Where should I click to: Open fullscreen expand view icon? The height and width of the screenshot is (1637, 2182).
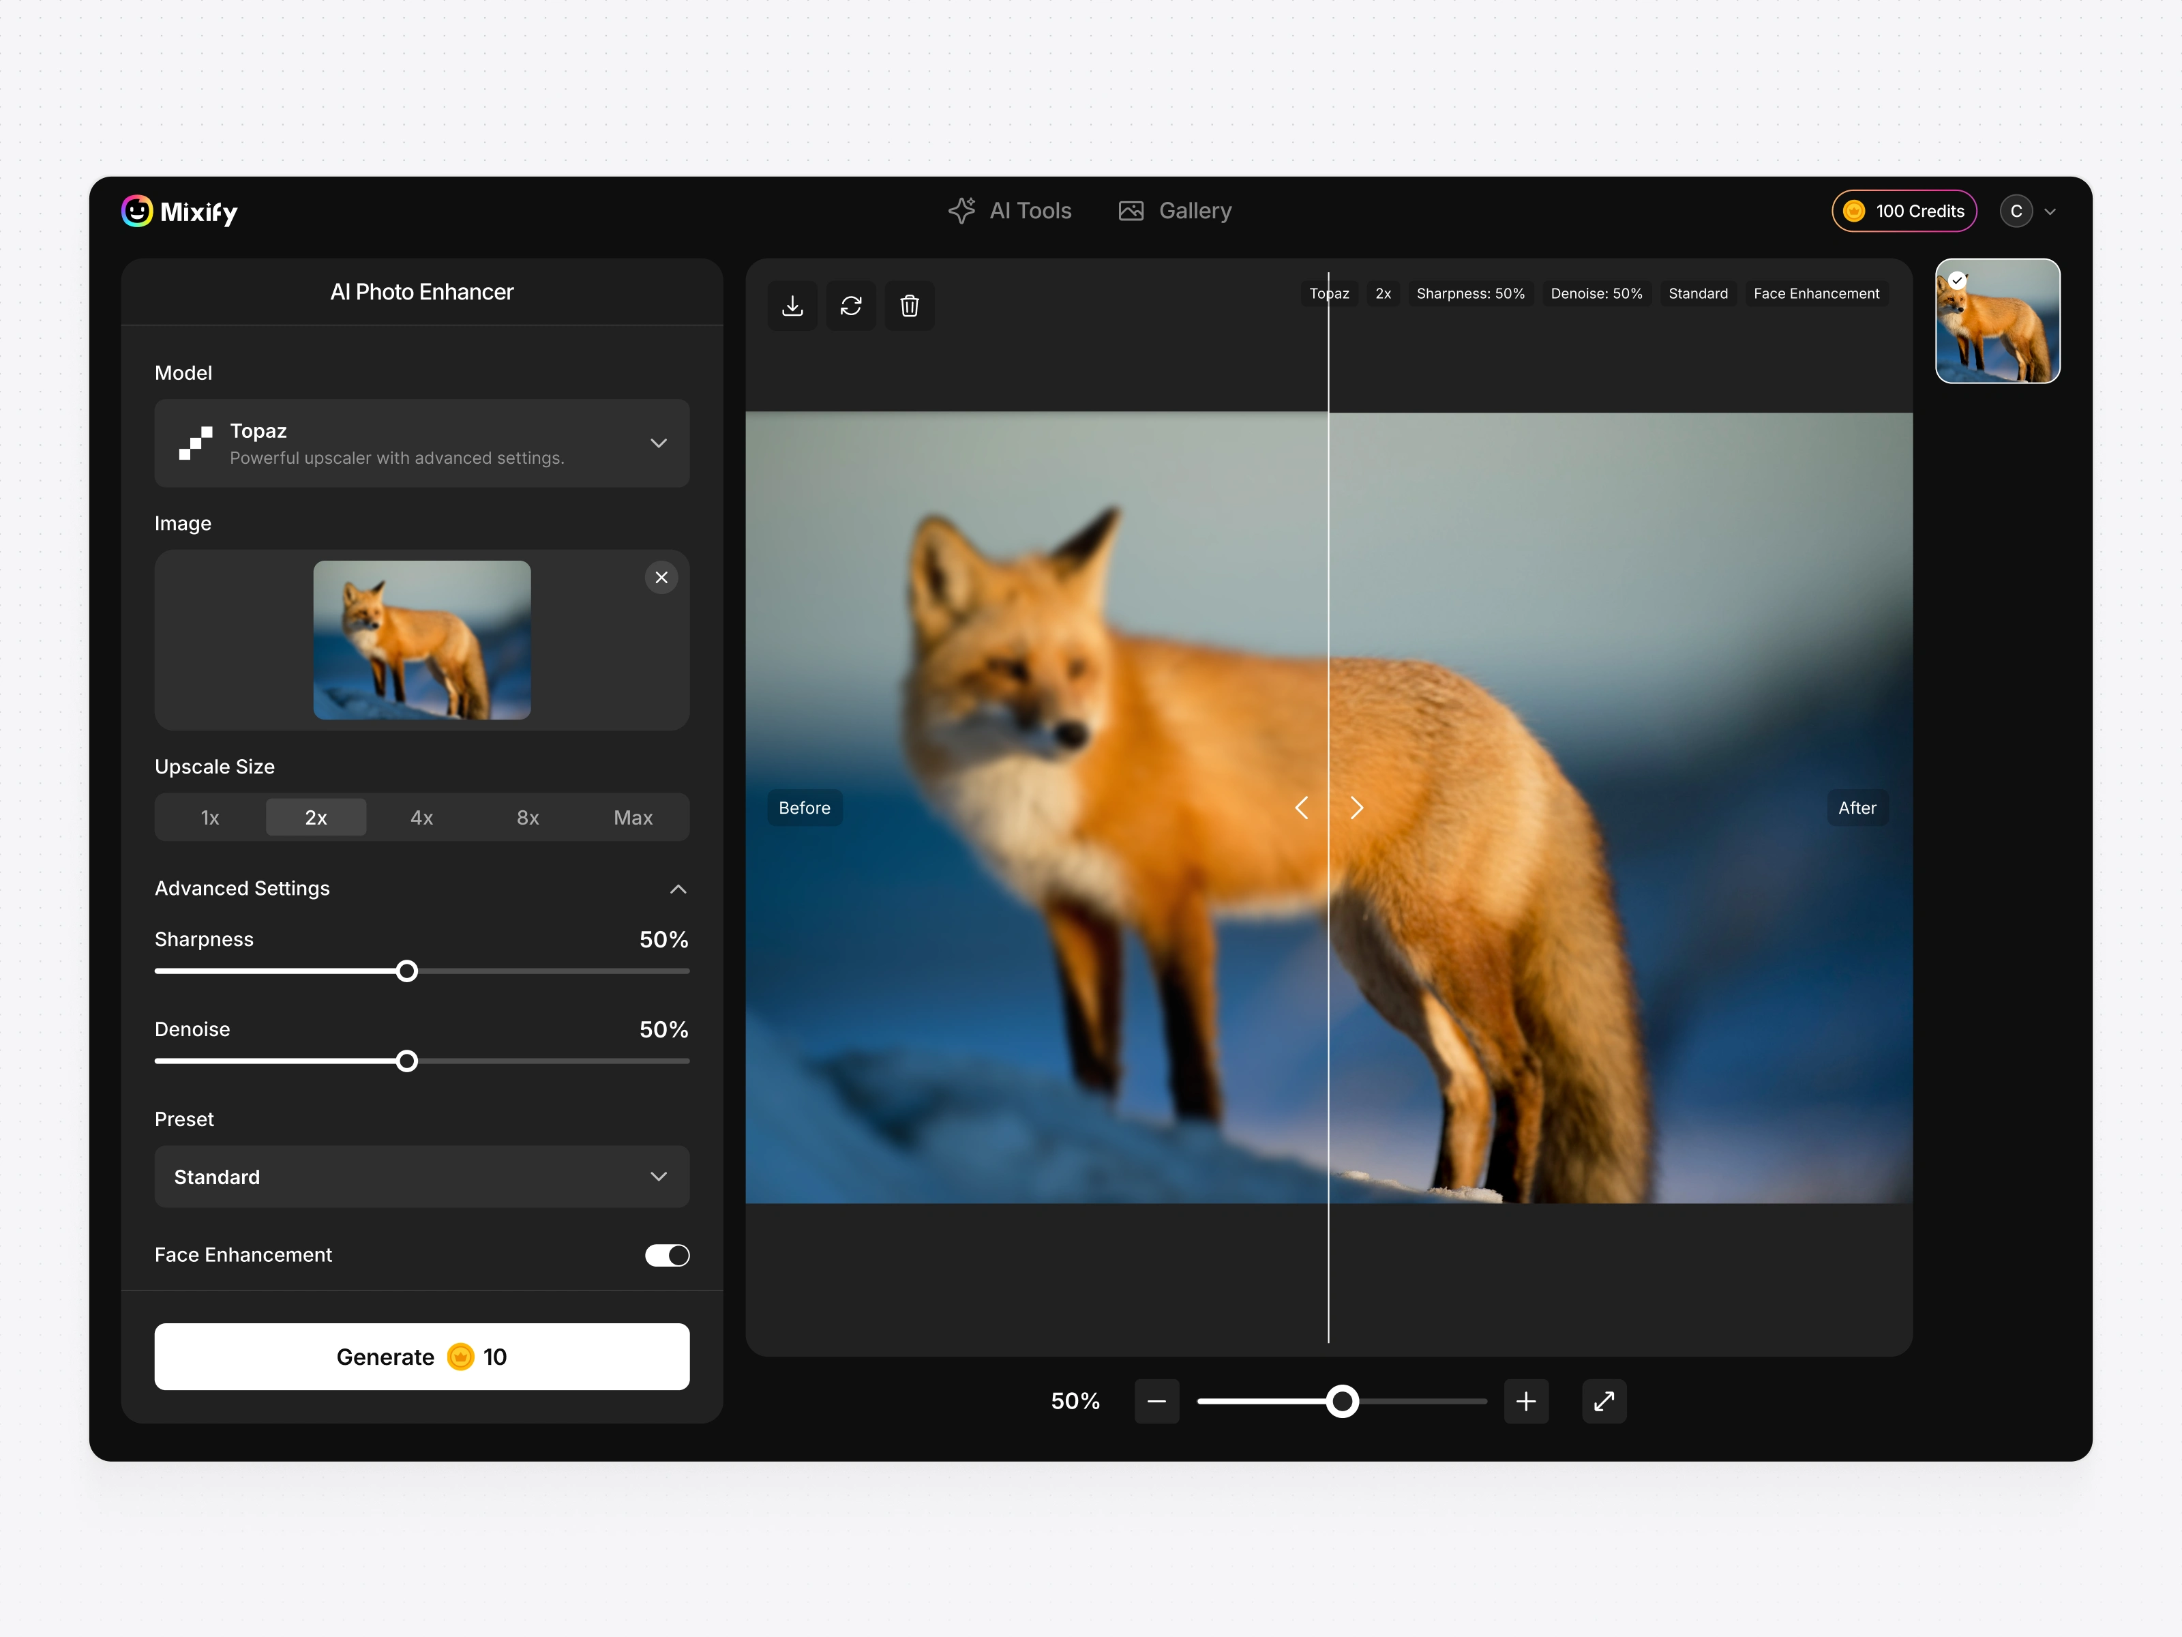(x=1604, y=1401)
